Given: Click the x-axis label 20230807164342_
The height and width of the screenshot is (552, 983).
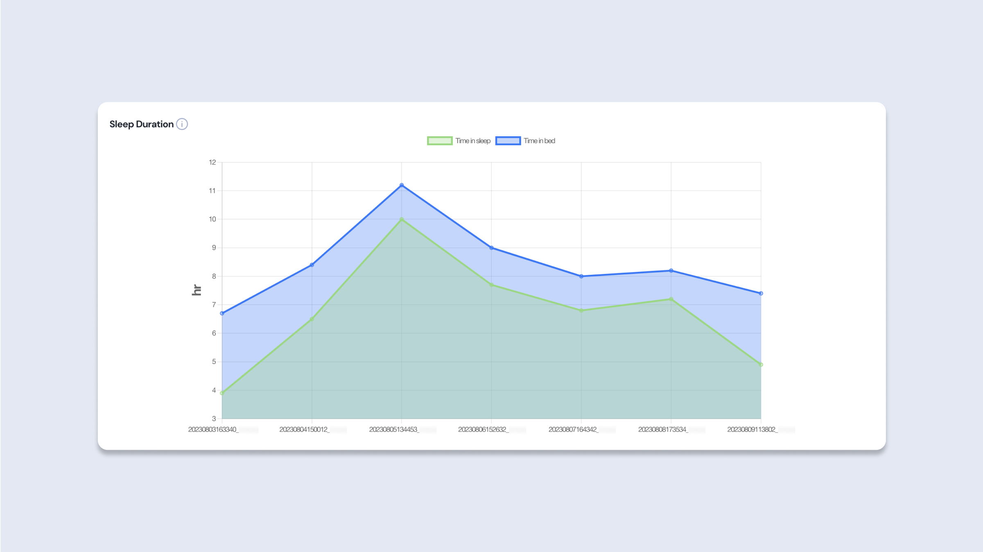Looking at the screenshot, I should (574, 429).
